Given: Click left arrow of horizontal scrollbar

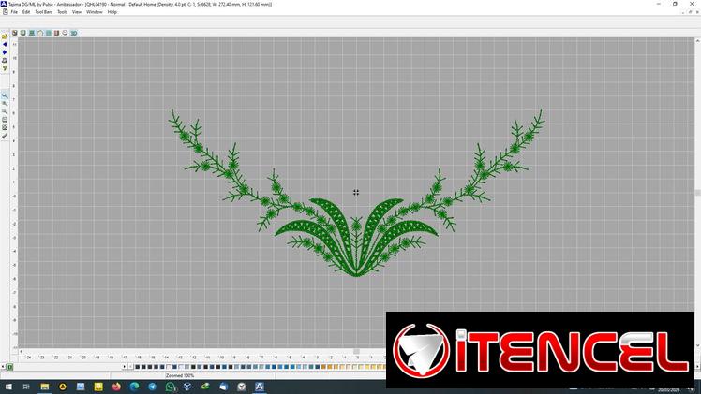Looking at the screenshot, I should 21,352.
